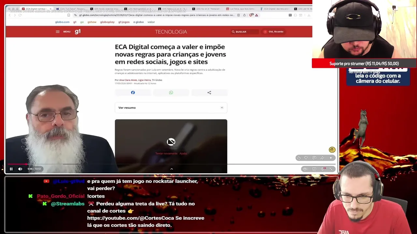417x234 pixels.
Task: Open the globoplay link
Action: click(x=107, y=22)
